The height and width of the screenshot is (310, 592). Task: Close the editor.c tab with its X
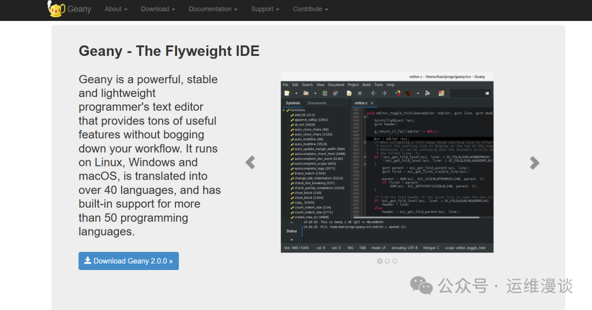[x=372, y=103]
